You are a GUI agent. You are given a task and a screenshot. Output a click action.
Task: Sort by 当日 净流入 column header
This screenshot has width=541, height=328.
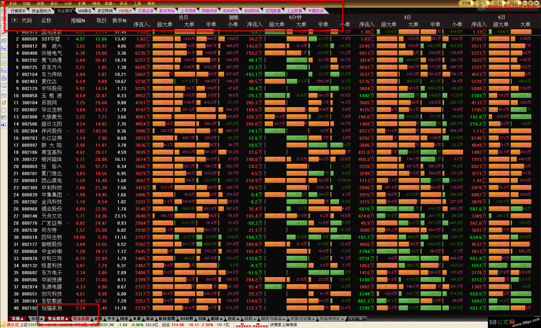coord(141,24)
